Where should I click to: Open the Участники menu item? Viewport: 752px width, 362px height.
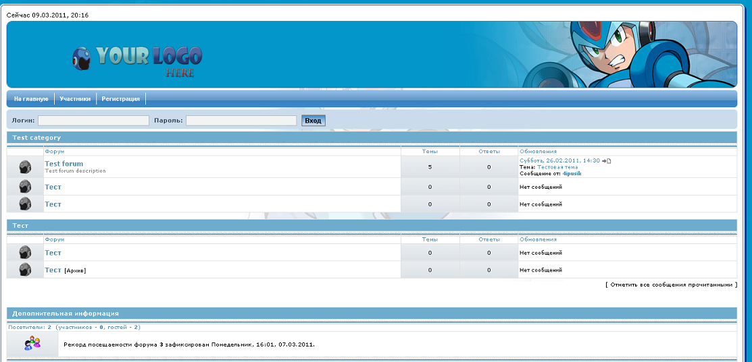click(75, 99)
